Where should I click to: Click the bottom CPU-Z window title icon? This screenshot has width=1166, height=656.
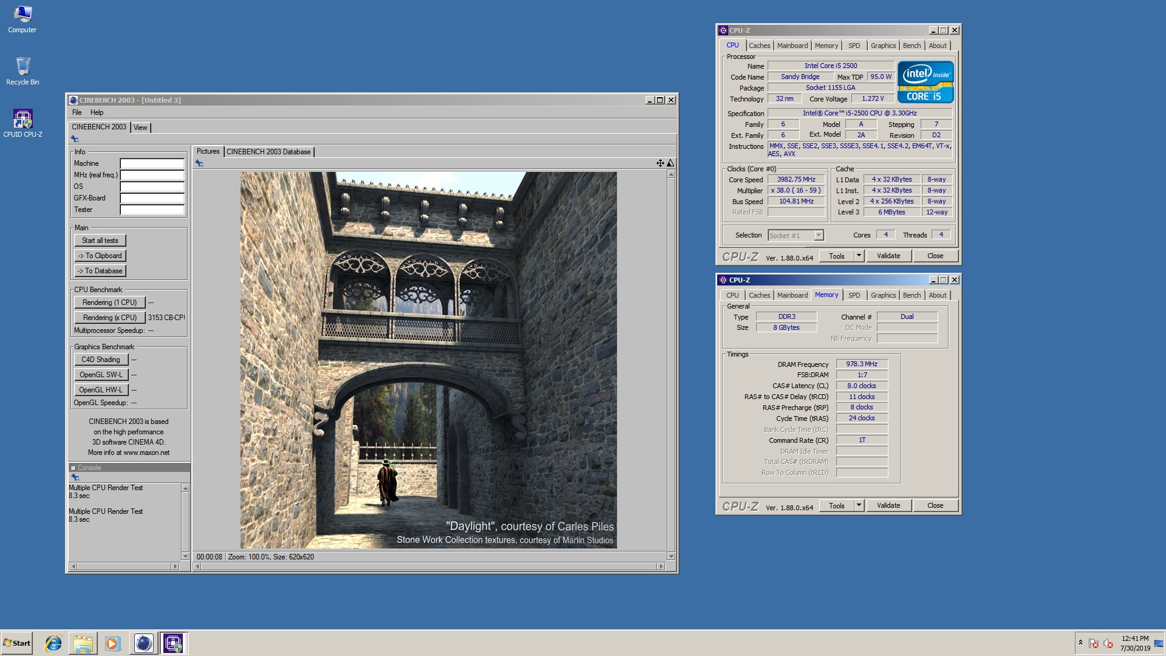723,280
